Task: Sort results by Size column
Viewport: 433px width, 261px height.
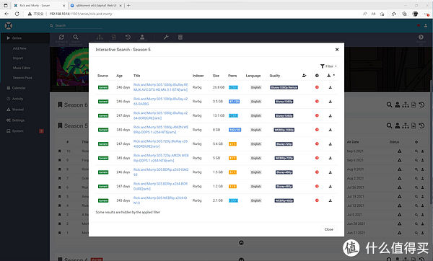Action: (x=216, y=76)
